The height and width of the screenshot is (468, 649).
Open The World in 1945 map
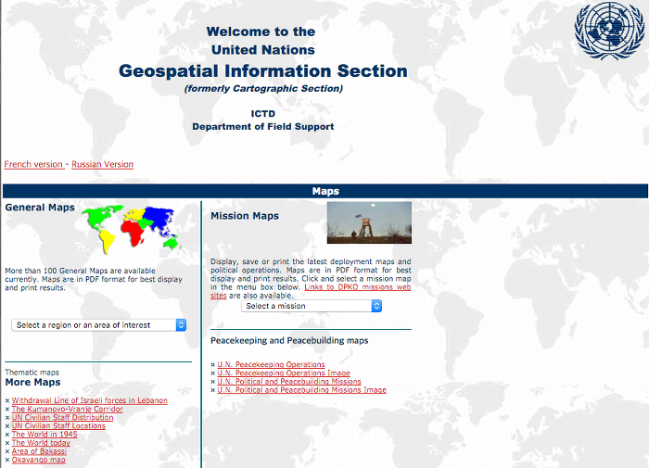tap(45, 435)
